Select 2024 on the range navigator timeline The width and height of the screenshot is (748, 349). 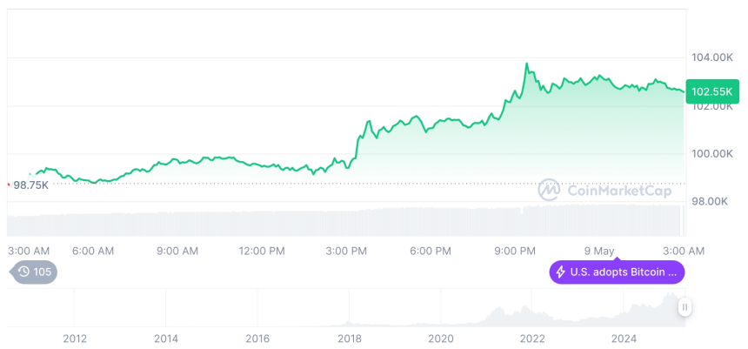pos(624,339)
